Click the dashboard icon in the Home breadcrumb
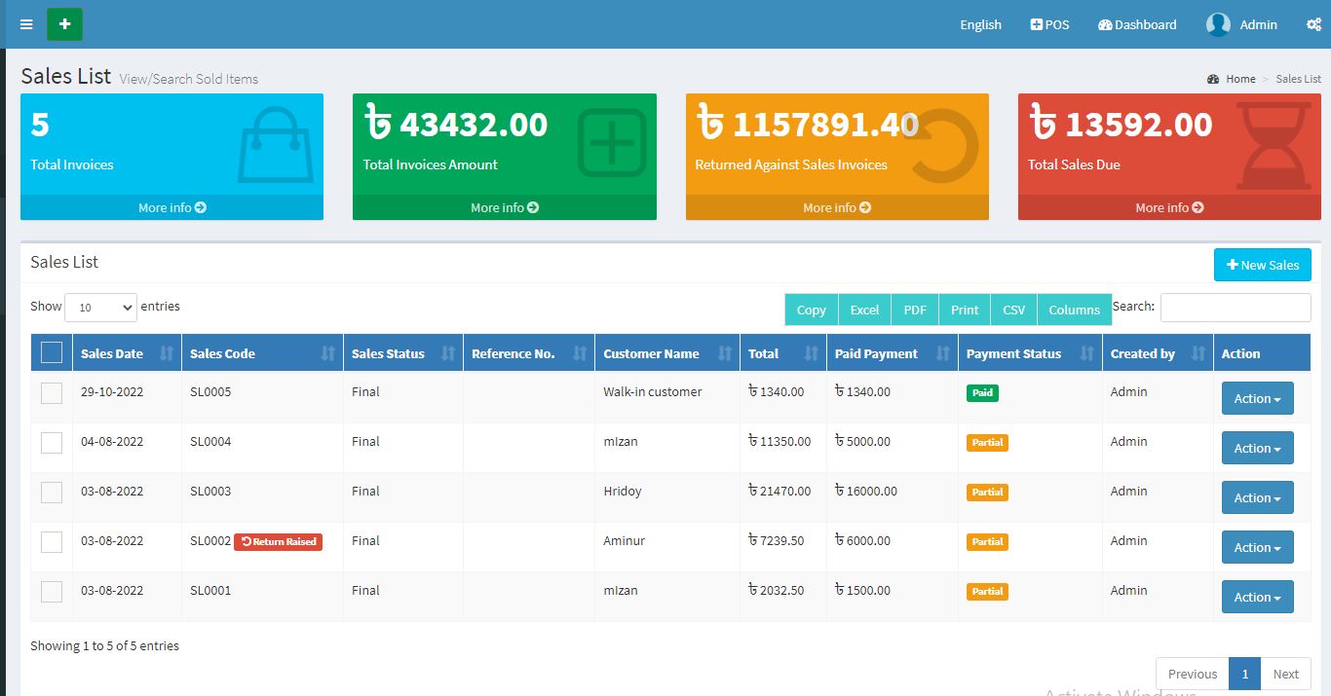The width and height of the screenshot is (1331, 696). click(x=1213, y=79)
